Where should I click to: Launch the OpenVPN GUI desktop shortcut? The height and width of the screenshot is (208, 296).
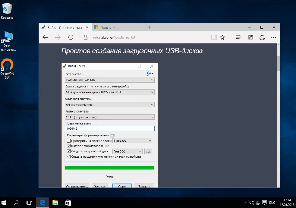7,69
